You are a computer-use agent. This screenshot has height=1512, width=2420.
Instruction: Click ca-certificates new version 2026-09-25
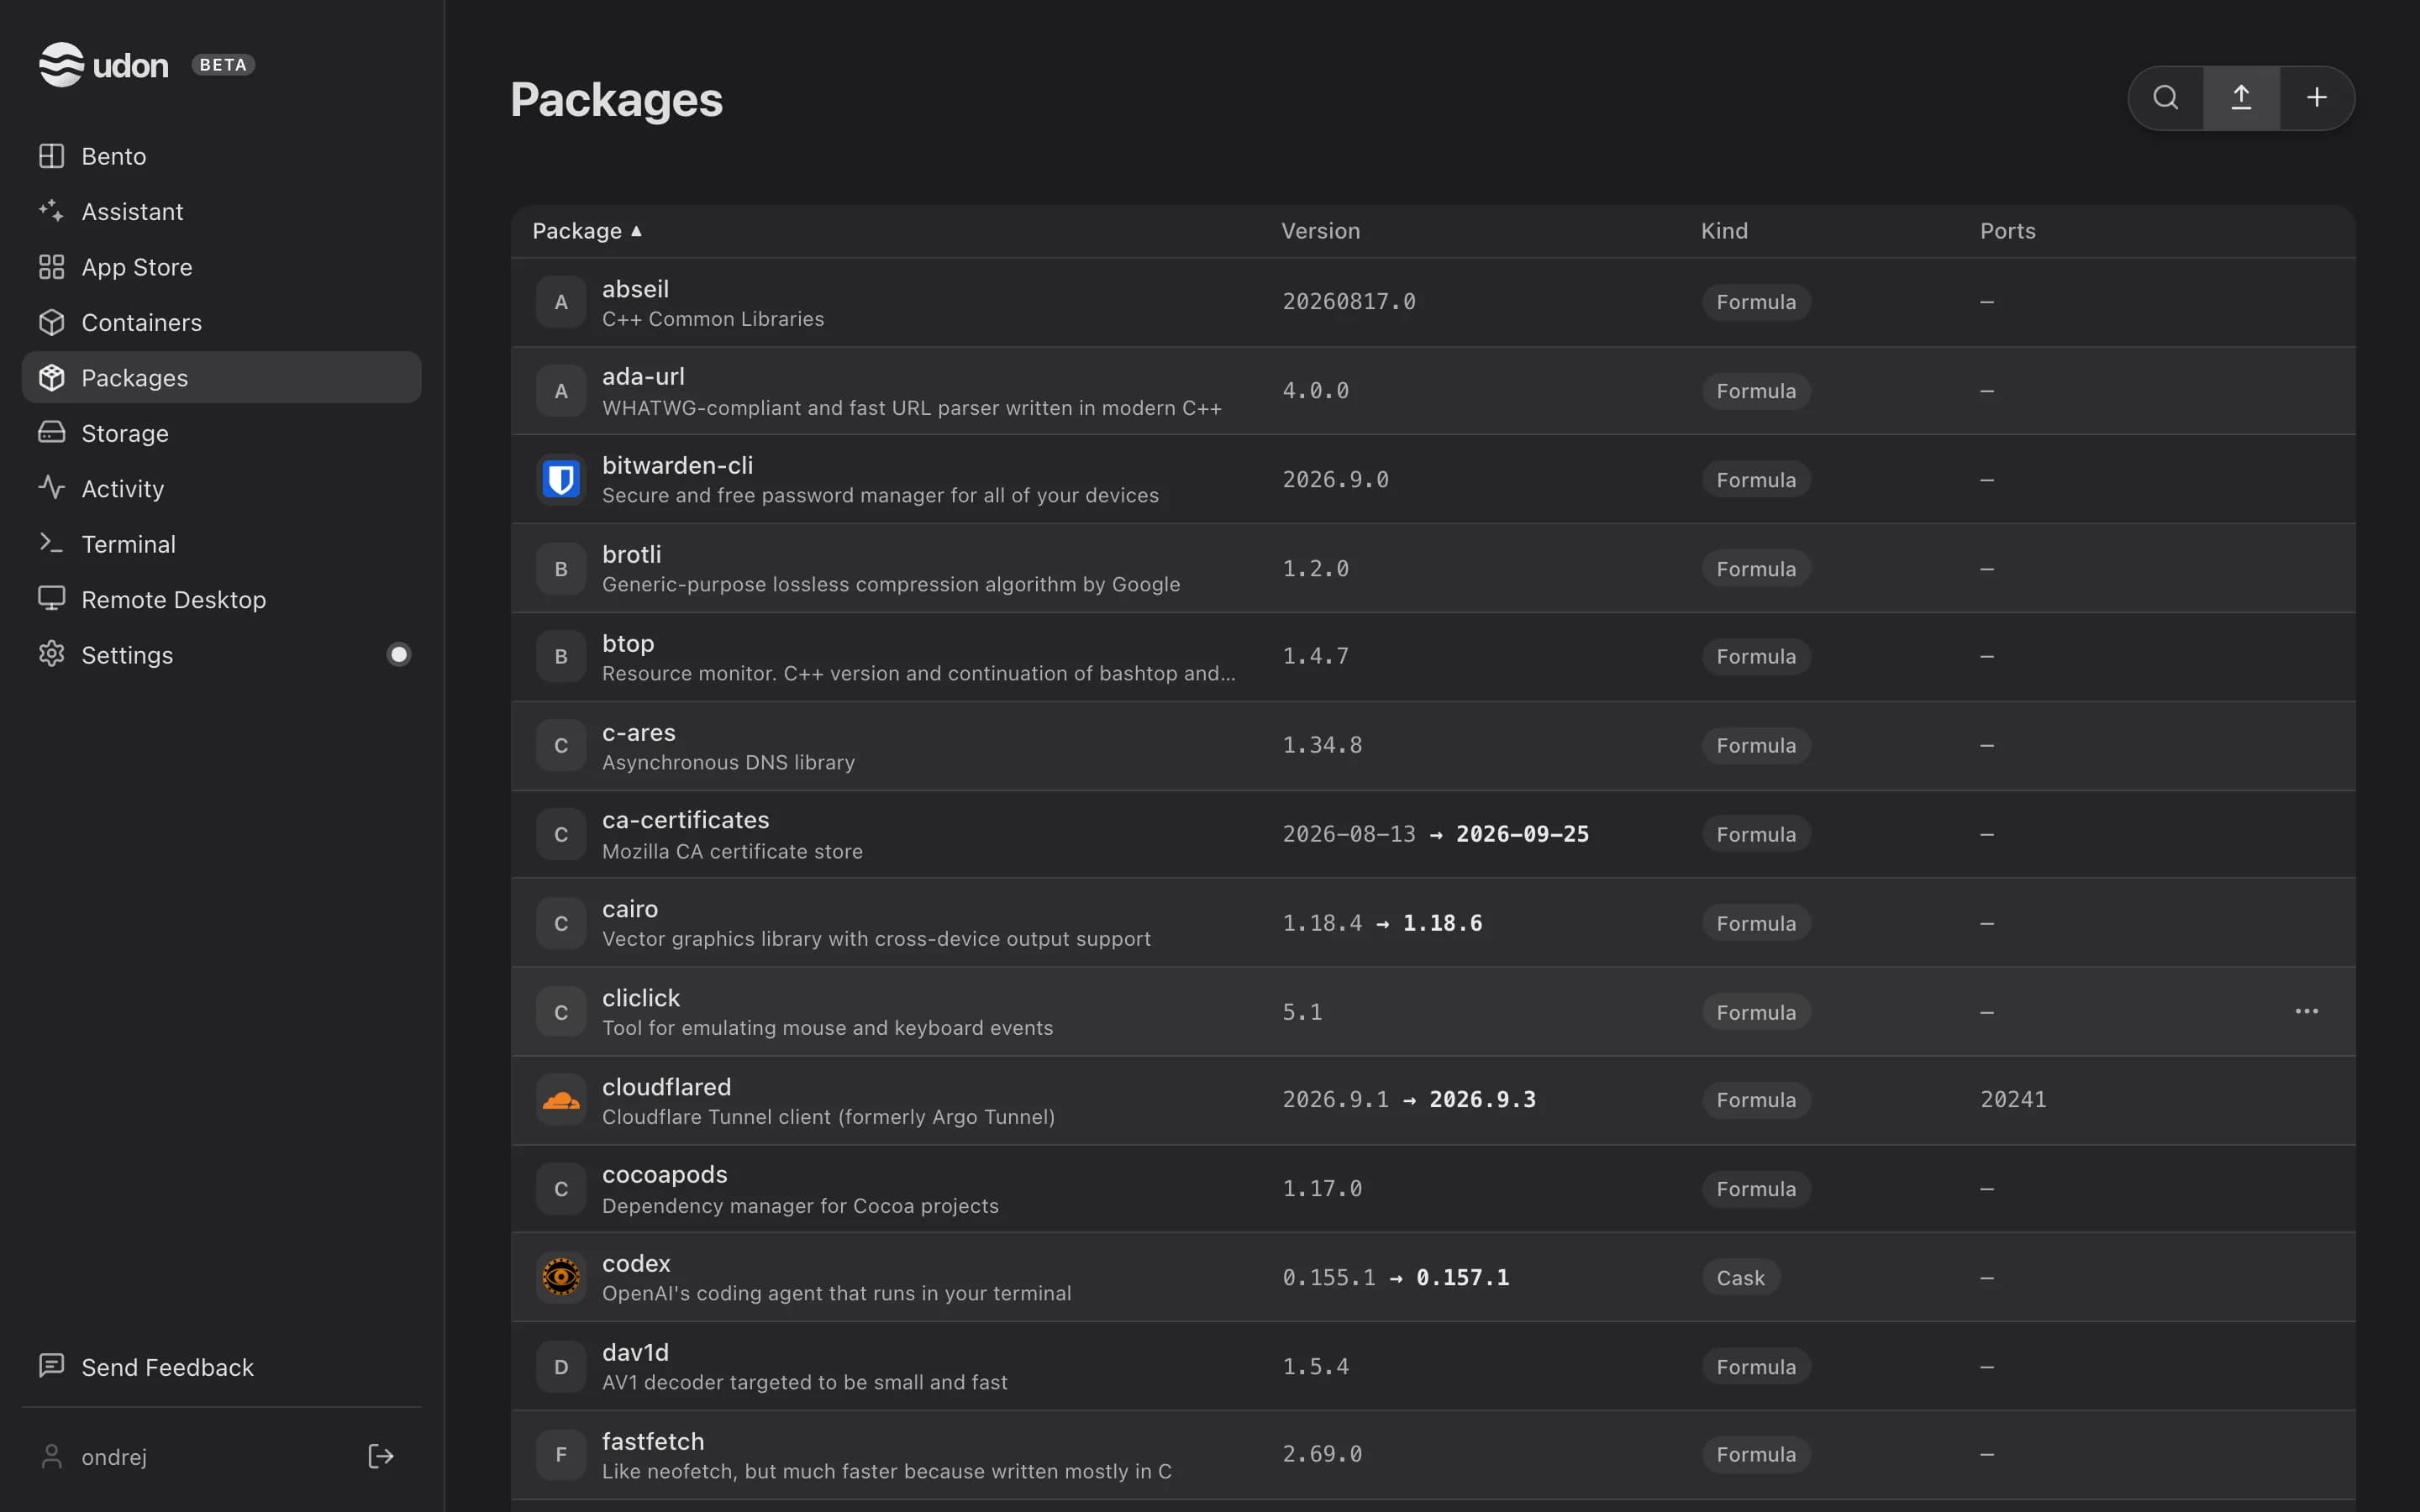(x=1522, y=834)
